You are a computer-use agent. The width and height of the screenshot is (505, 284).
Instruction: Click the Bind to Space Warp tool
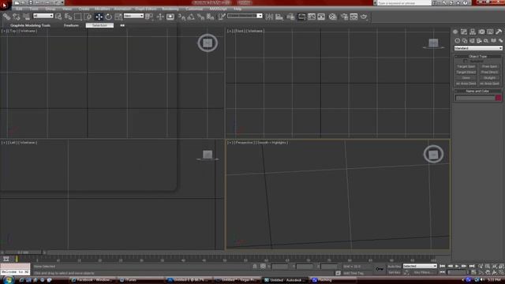[26, 17]
